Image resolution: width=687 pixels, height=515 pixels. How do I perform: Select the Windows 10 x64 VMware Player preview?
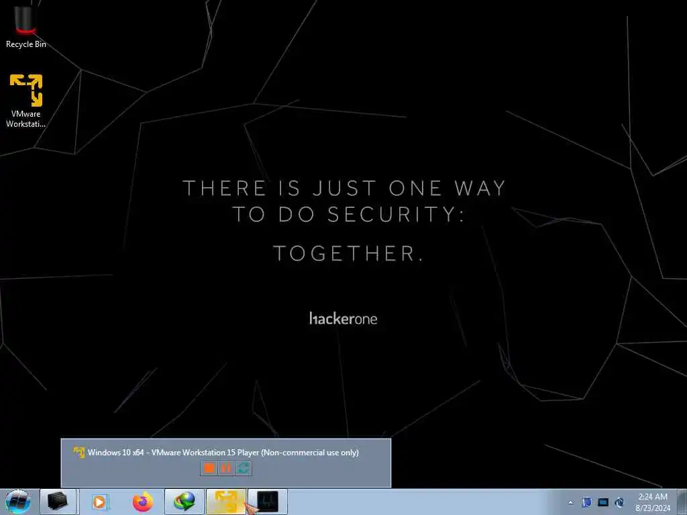(225, 463)
